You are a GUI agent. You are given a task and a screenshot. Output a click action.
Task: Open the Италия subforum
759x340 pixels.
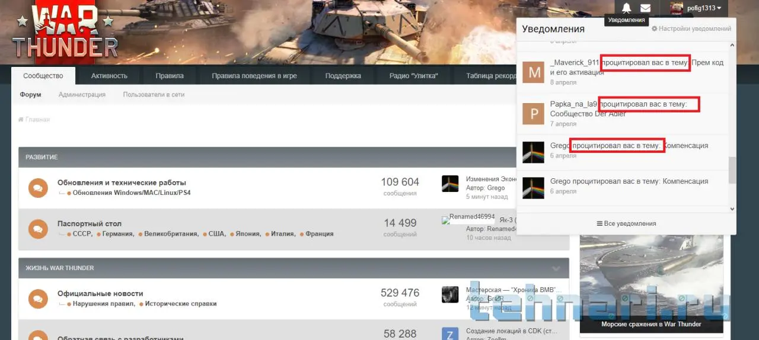(x=282, y=234)
